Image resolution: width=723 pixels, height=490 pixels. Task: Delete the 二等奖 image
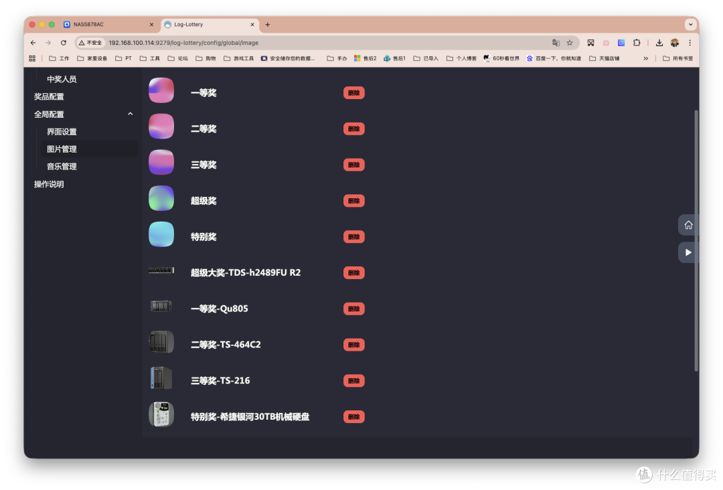(353, 129)
